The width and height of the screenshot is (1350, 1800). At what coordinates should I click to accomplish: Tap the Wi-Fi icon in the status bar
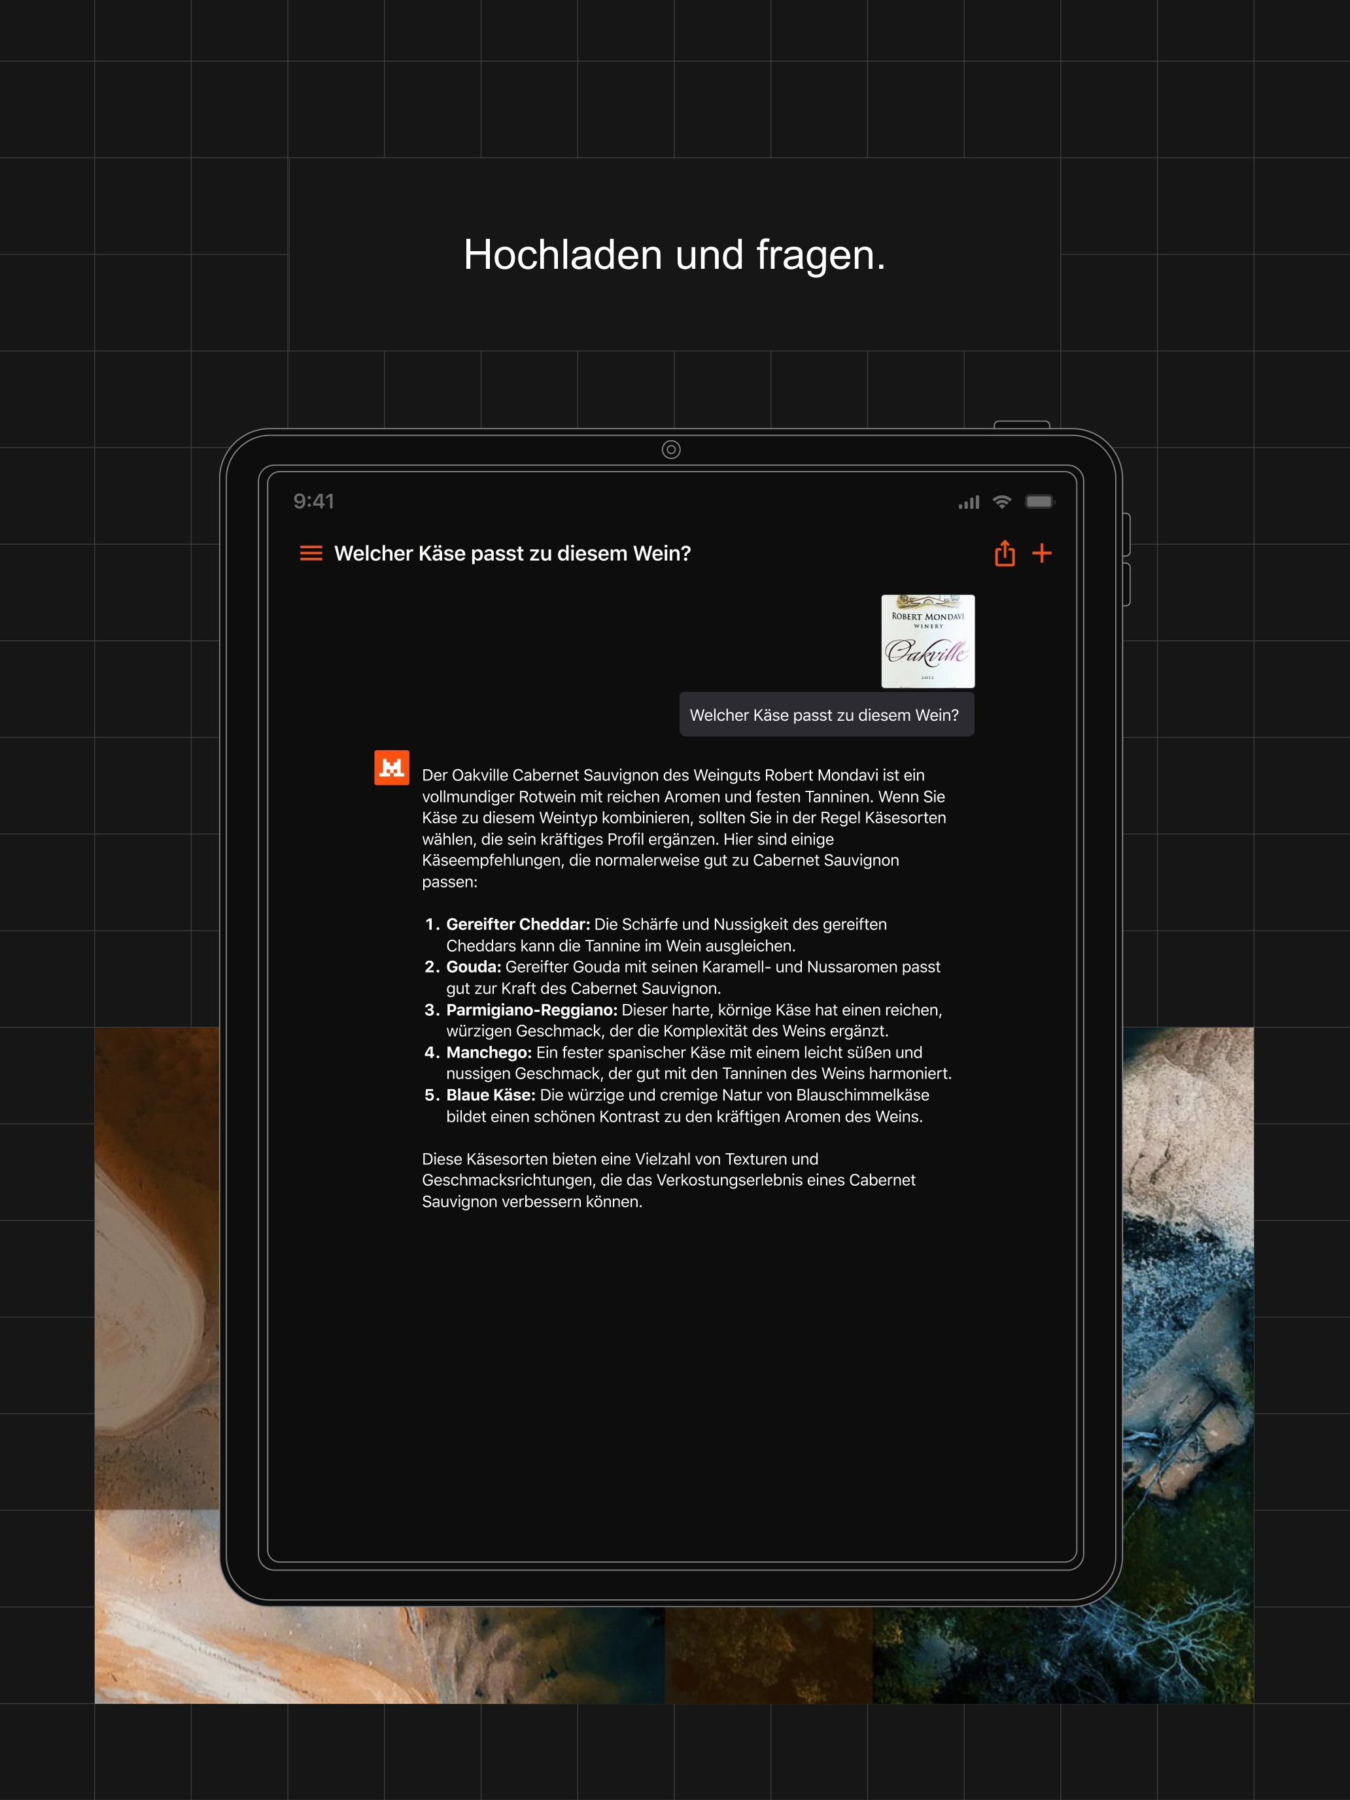1002,502
